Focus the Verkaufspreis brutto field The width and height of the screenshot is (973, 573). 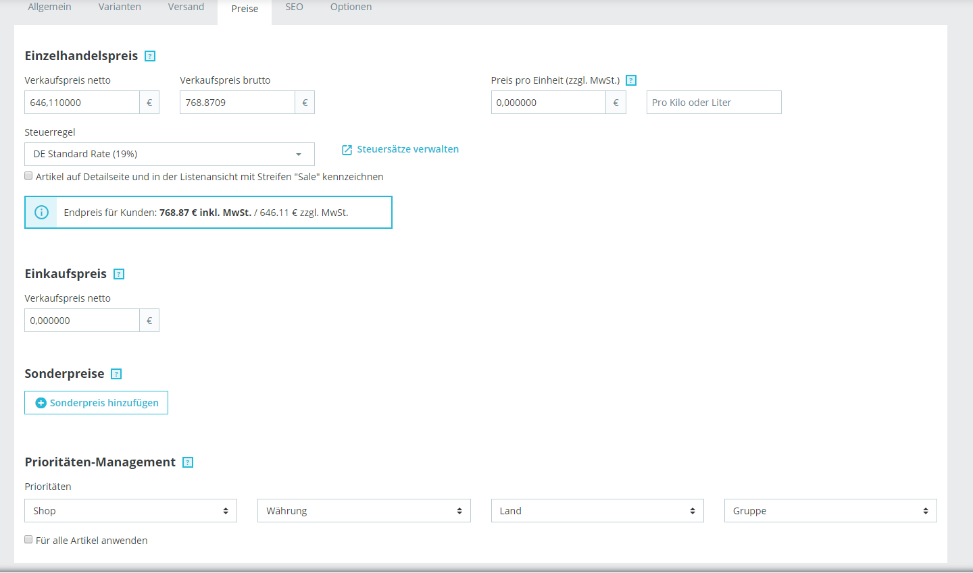(237, 103)
